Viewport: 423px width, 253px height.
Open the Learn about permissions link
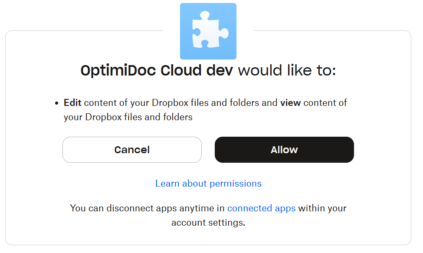point(208,184)
